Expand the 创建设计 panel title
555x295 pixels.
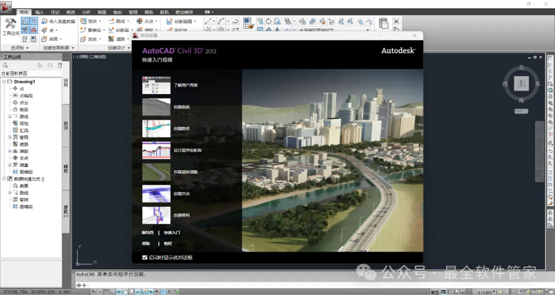(119, 48)
